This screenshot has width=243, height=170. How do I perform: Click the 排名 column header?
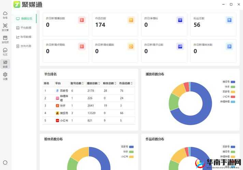point(46,83)
